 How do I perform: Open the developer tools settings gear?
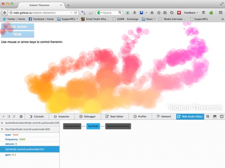point(21,116)
